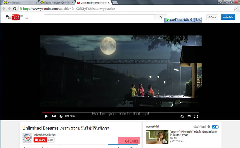The height and width of the screenshot is (148, 240).
Task: Click the up-next heading text
Action: [x=152, y=127]
